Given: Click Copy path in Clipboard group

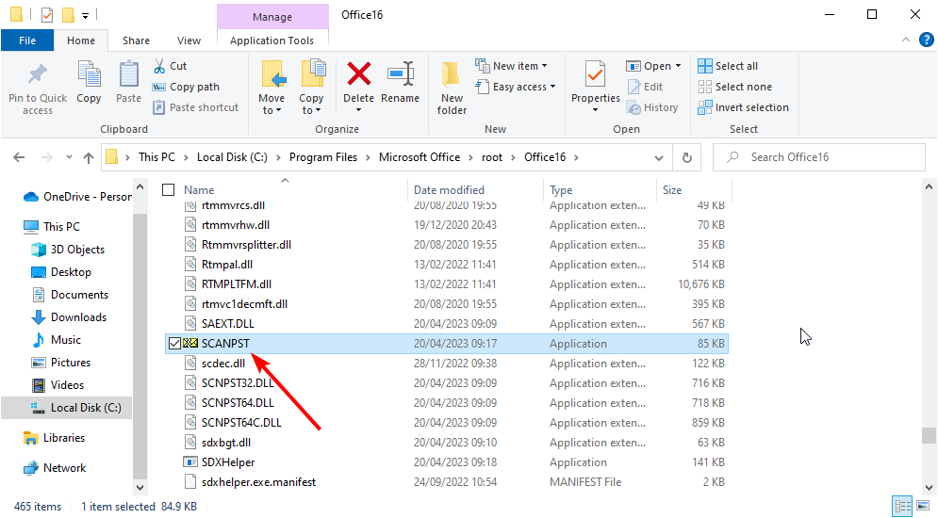Looking at the screenshot, I should (x=186, y=87).
